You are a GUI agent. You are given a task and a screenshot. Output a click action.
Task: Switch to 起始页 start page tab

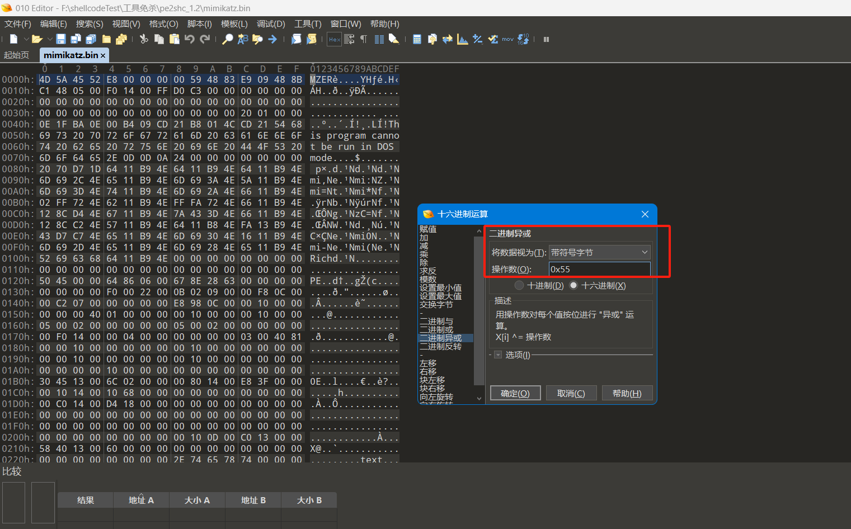(x=16, y=55)
